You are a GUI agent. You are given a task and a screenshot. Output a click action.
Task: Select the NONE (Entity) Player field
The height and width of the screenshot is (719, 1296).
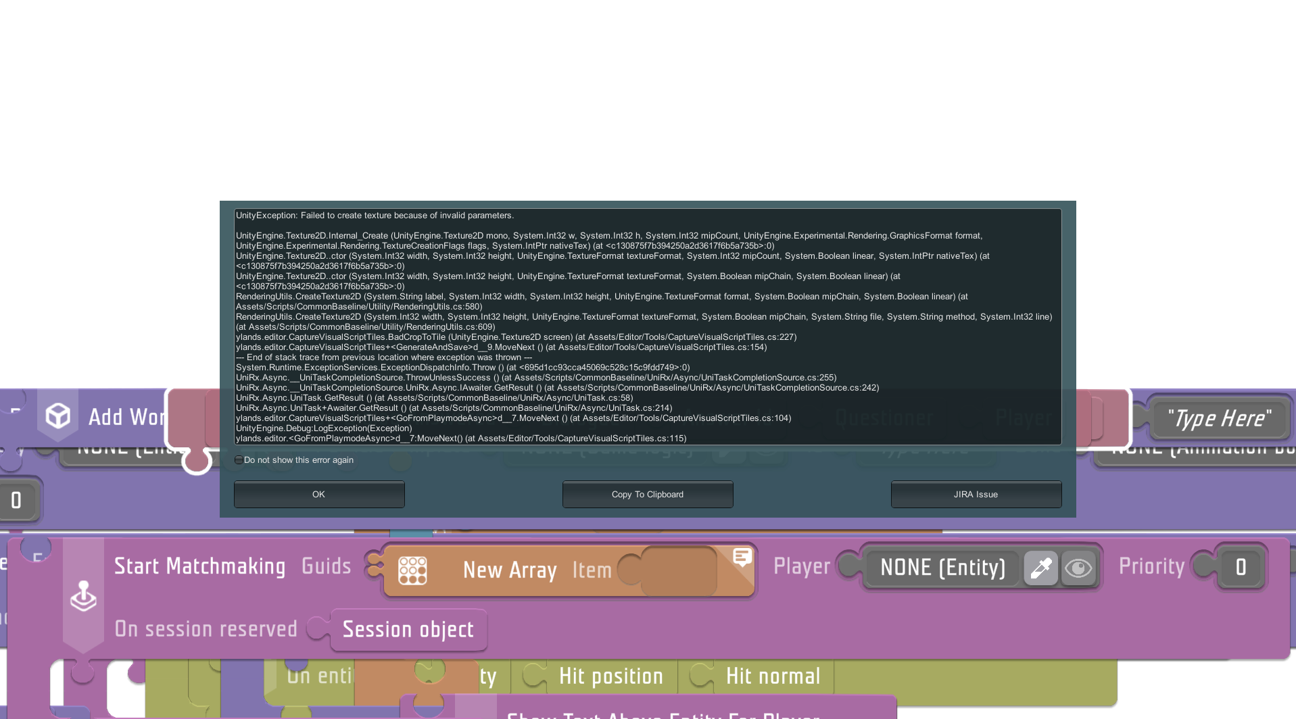pos(942,568)
